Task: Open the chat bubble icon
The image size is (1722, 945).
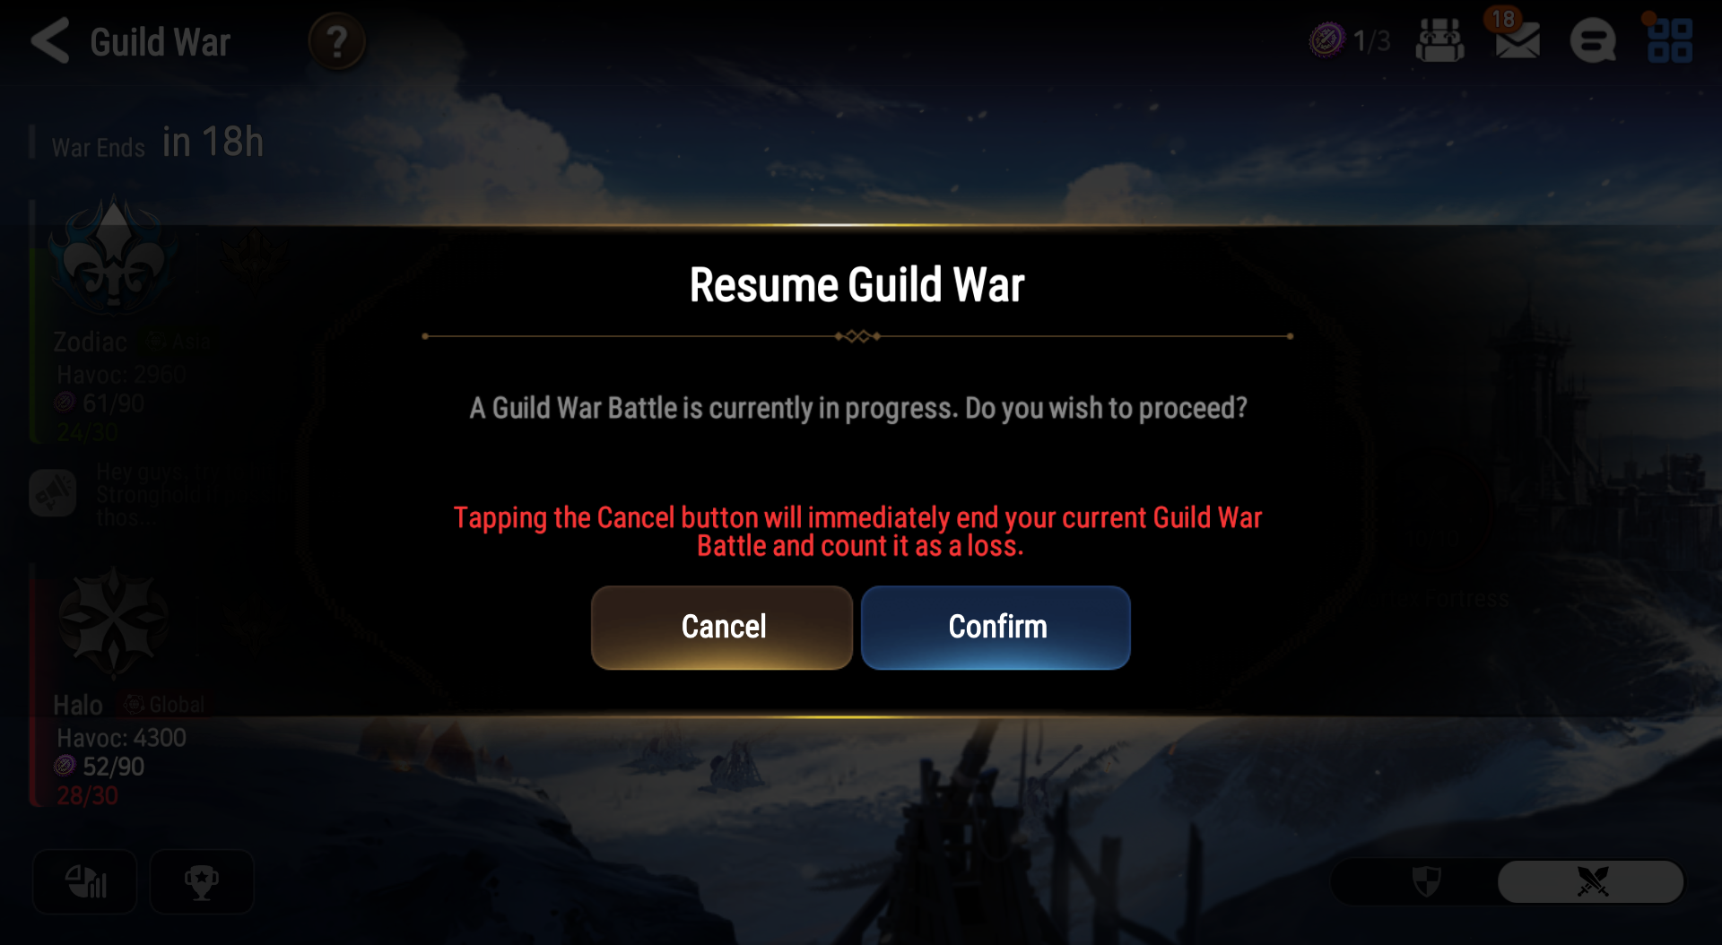Action: point(1593,41)
